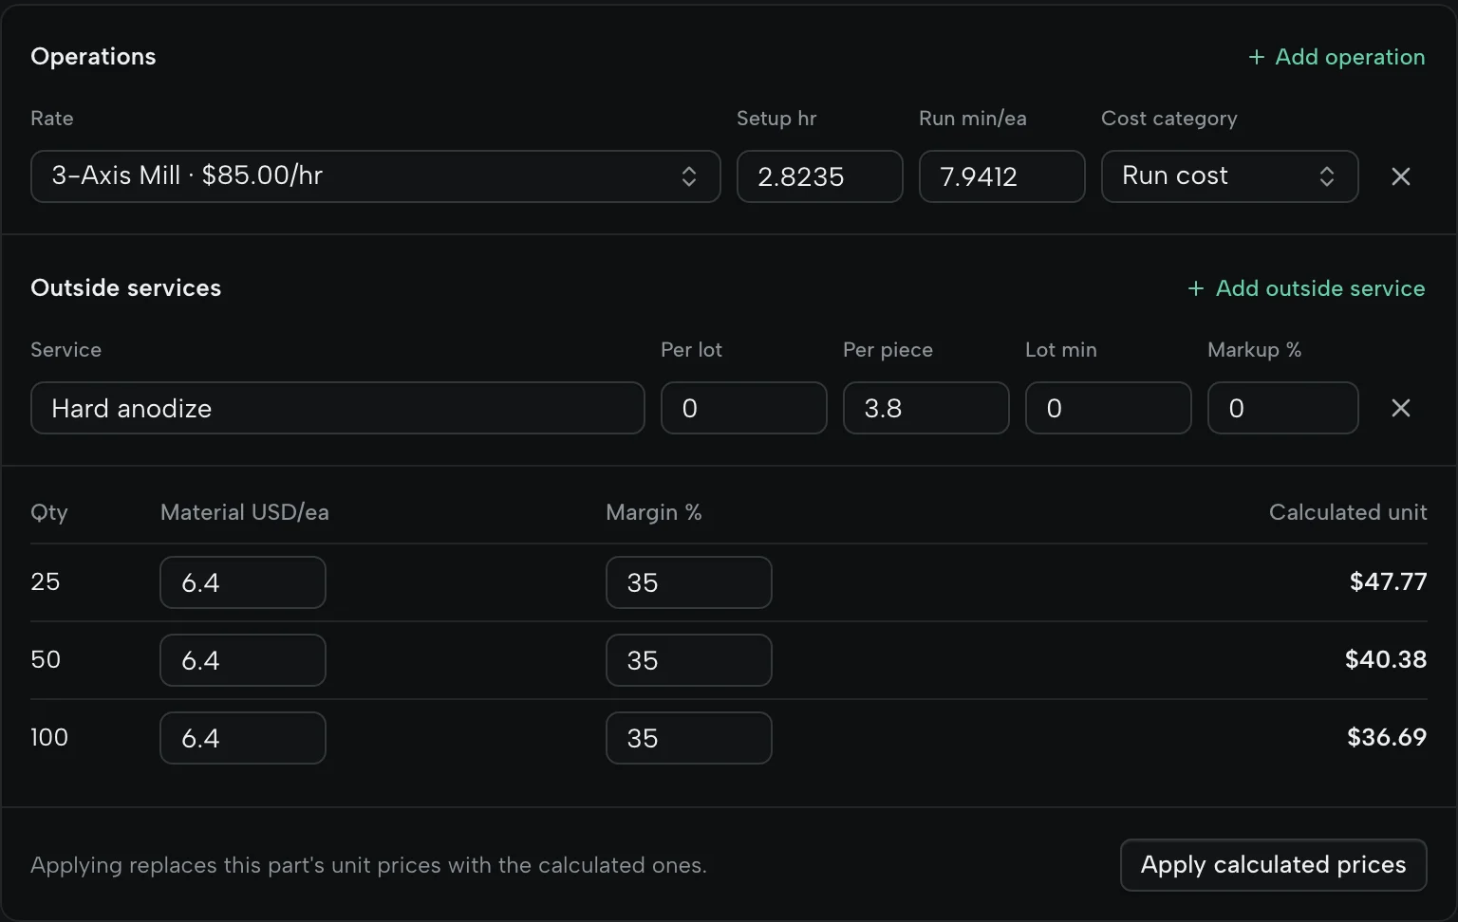1458x922 pixels.
Task: Edit Margin % for qty 50
Action: coord(689,660)
